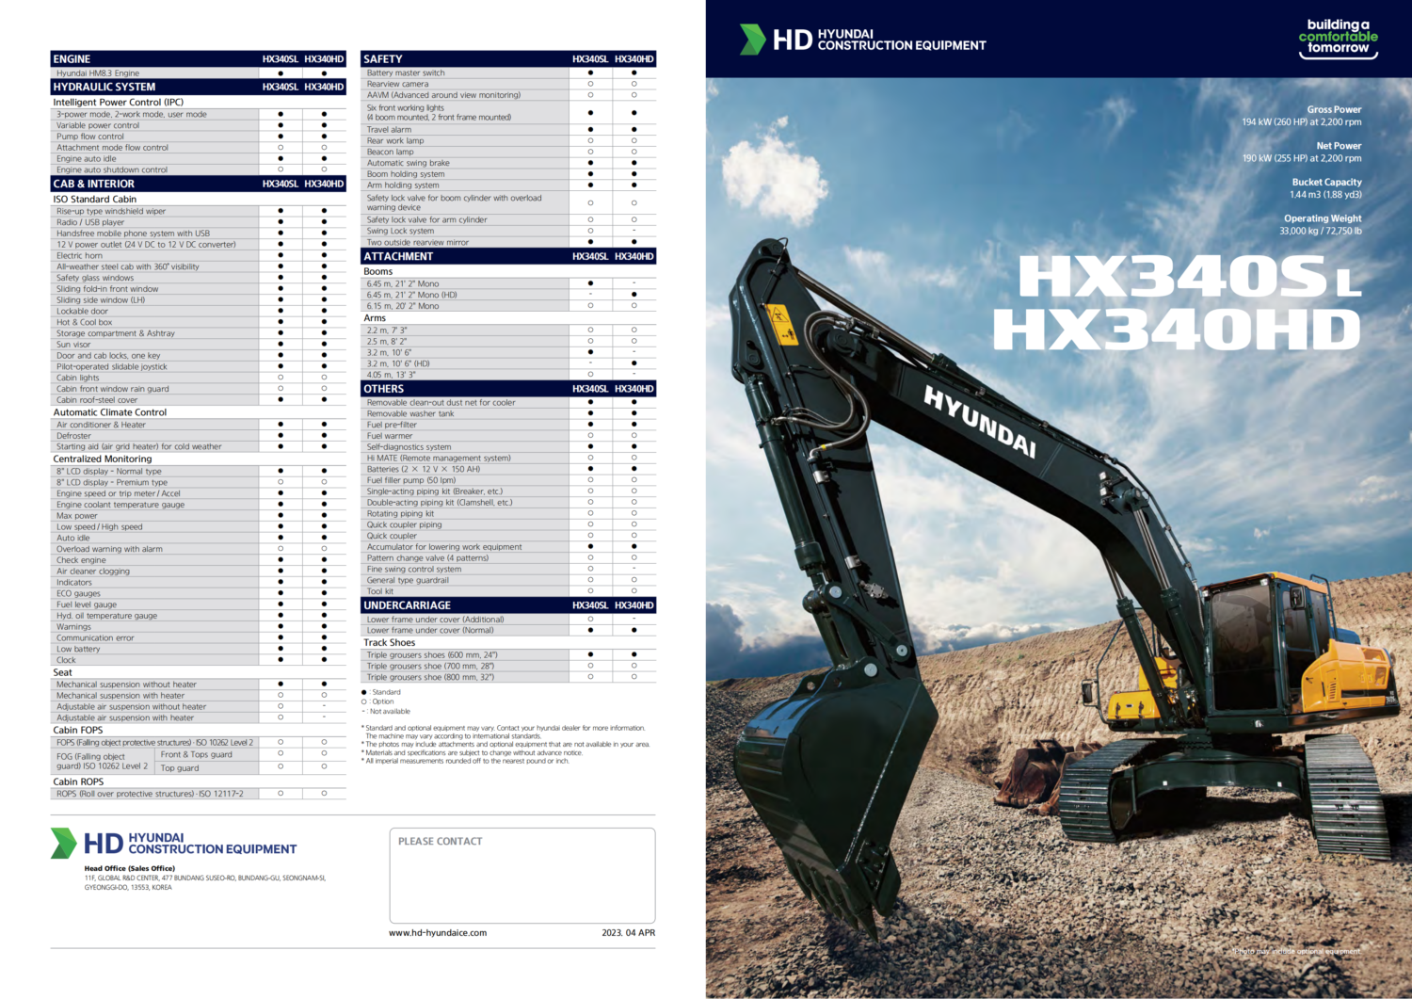Click the Quick coupler piping row
This screenshot has width=1412, height=999.
point(508,524)
